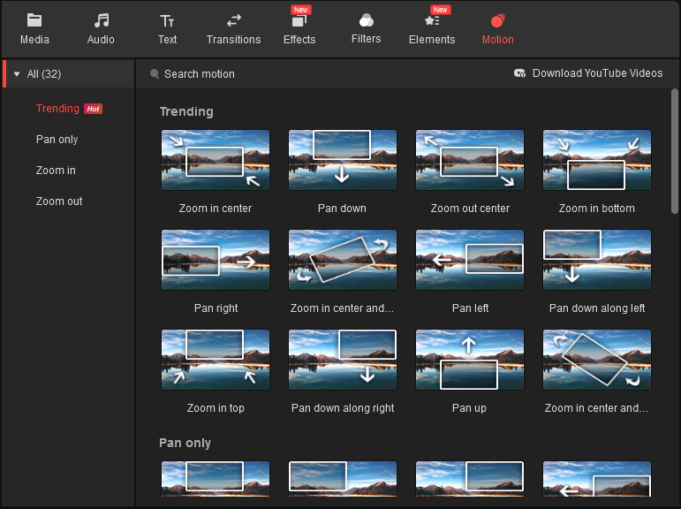The width and height of the screenshot is (681, 509).
Task: Click the Pan only section heading
Action: pos(185,443)
